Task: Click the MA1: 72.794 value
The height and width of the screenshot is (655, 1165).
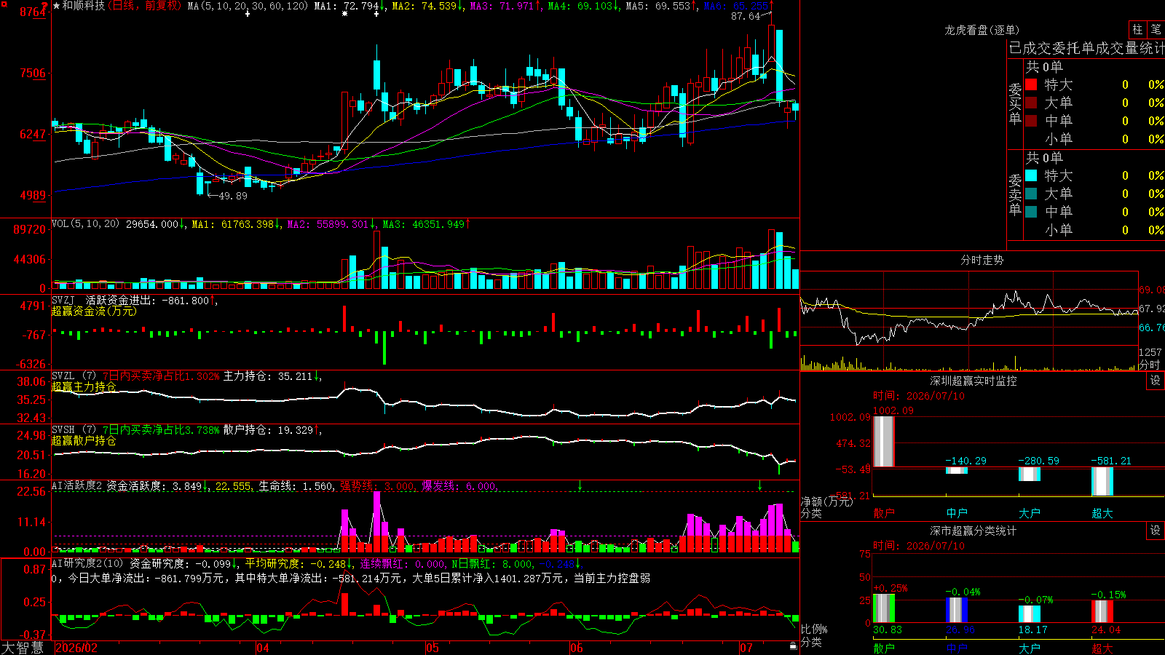Action: point(347,6)
